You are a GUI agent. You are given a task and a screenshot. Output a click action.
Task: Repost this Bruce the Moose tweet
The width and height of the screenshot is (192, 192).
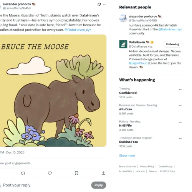pos(23,173)
